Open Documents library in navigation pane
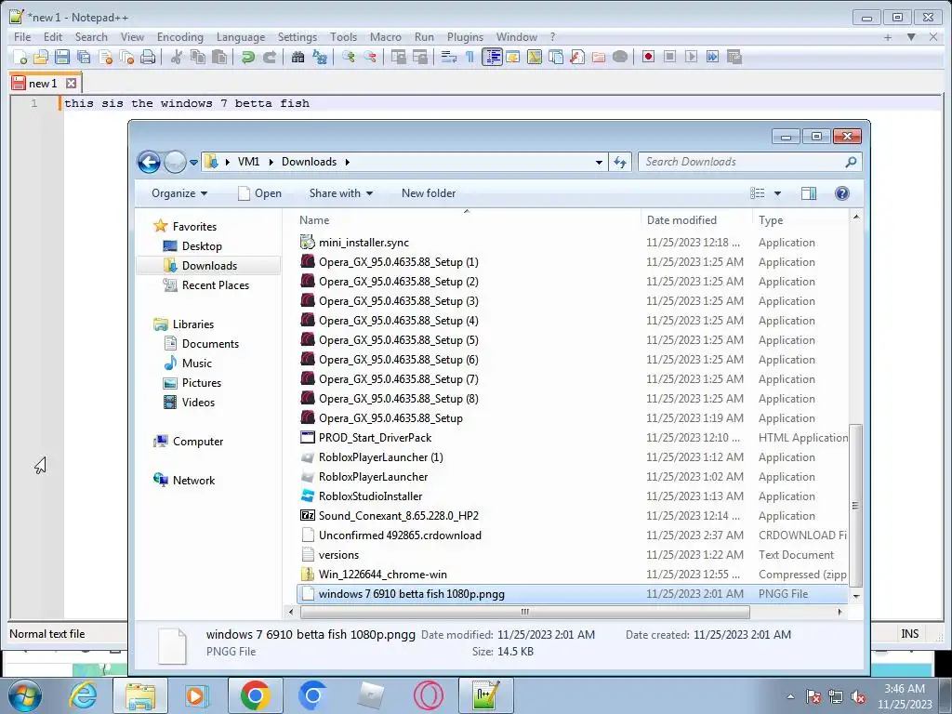 (210, 344)
